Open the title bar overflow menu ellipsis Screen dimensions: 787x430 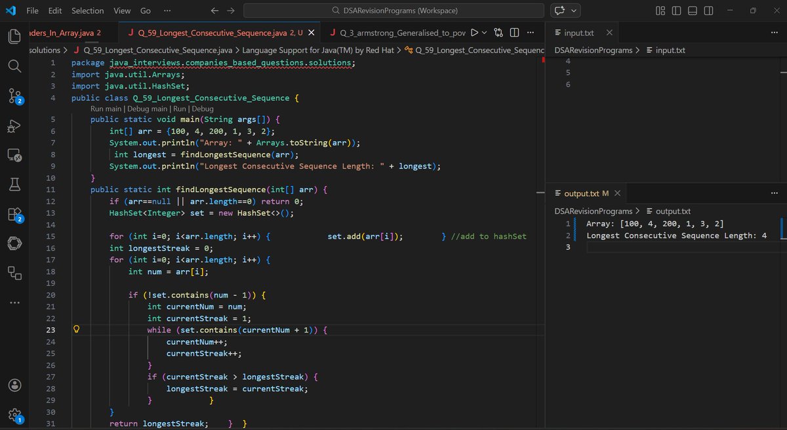click(167, 10)
